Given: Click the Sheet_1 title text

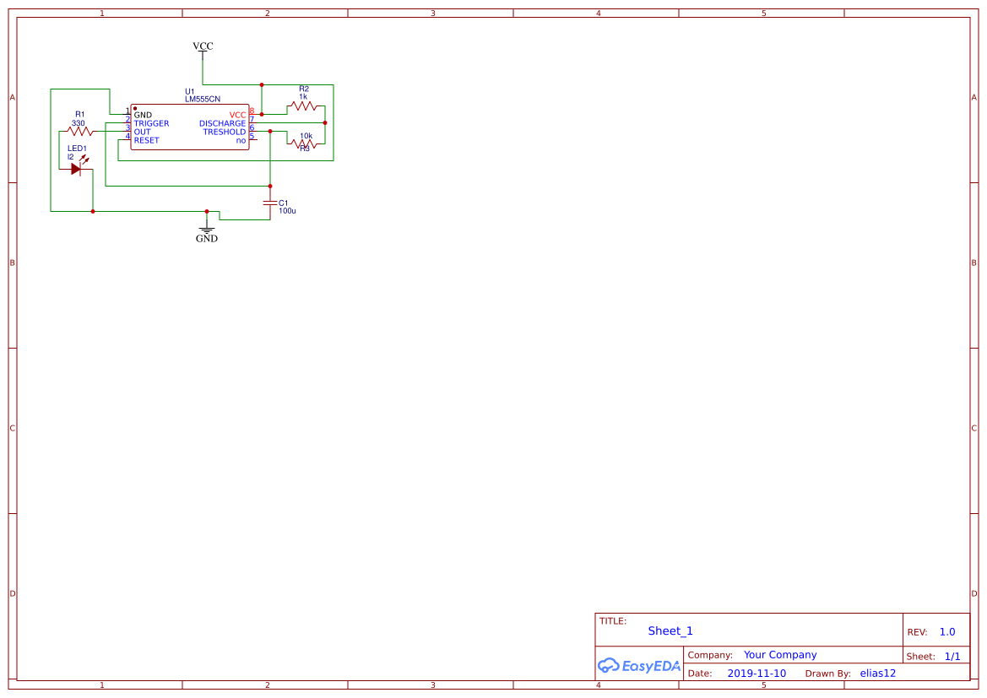Looking at the screenshot, I should [x=670, y=630].
